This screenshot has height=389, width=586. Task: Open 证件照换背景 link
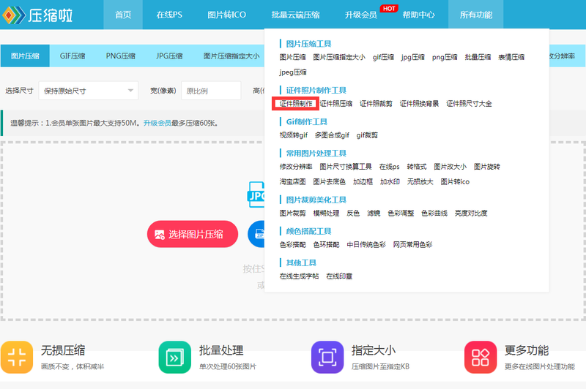(x=419, y=104)
